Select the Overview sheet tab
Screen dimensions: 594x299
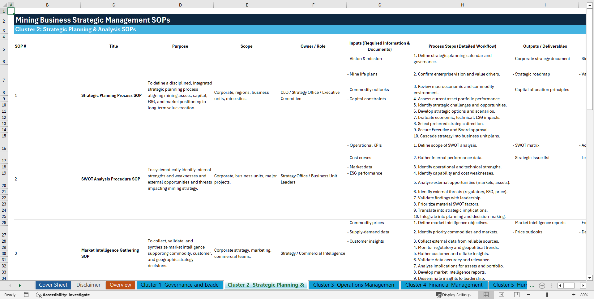tap(120, 285)
